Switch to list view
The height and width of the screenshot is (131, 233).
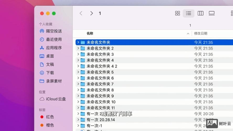pos(188,13)
